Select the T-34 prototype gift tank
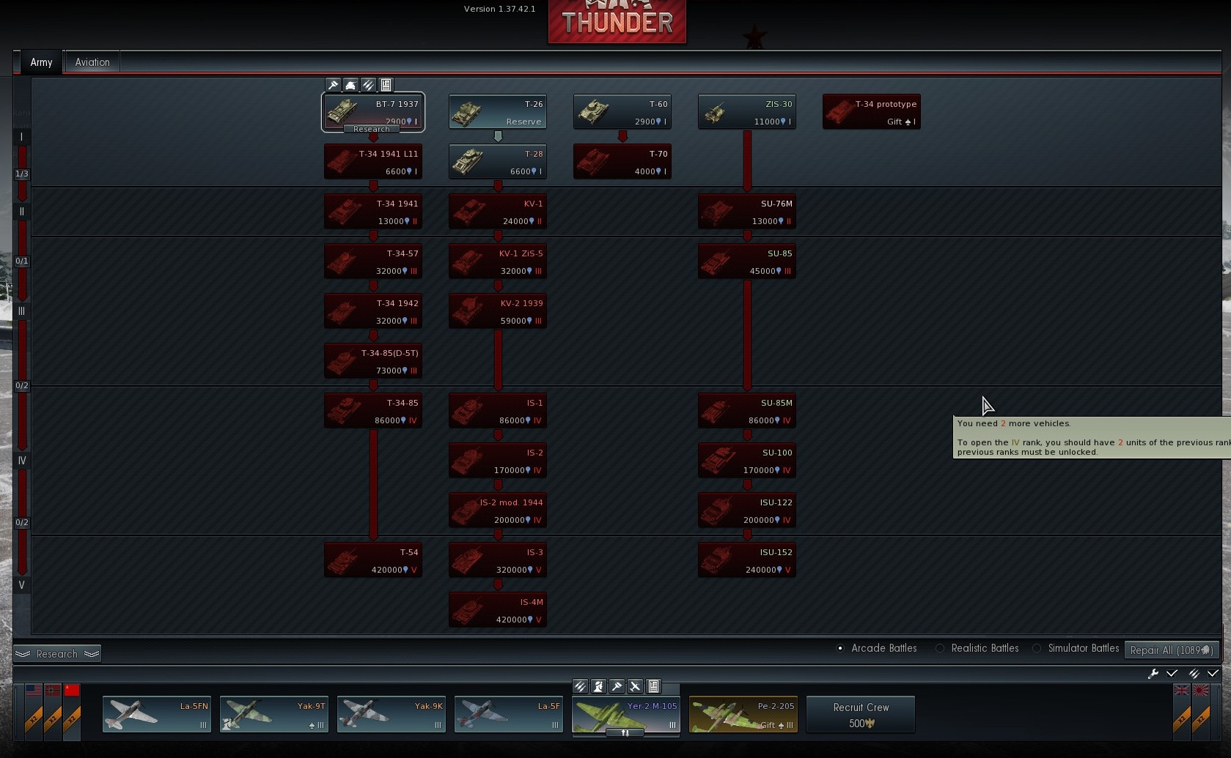 (872, 112)
